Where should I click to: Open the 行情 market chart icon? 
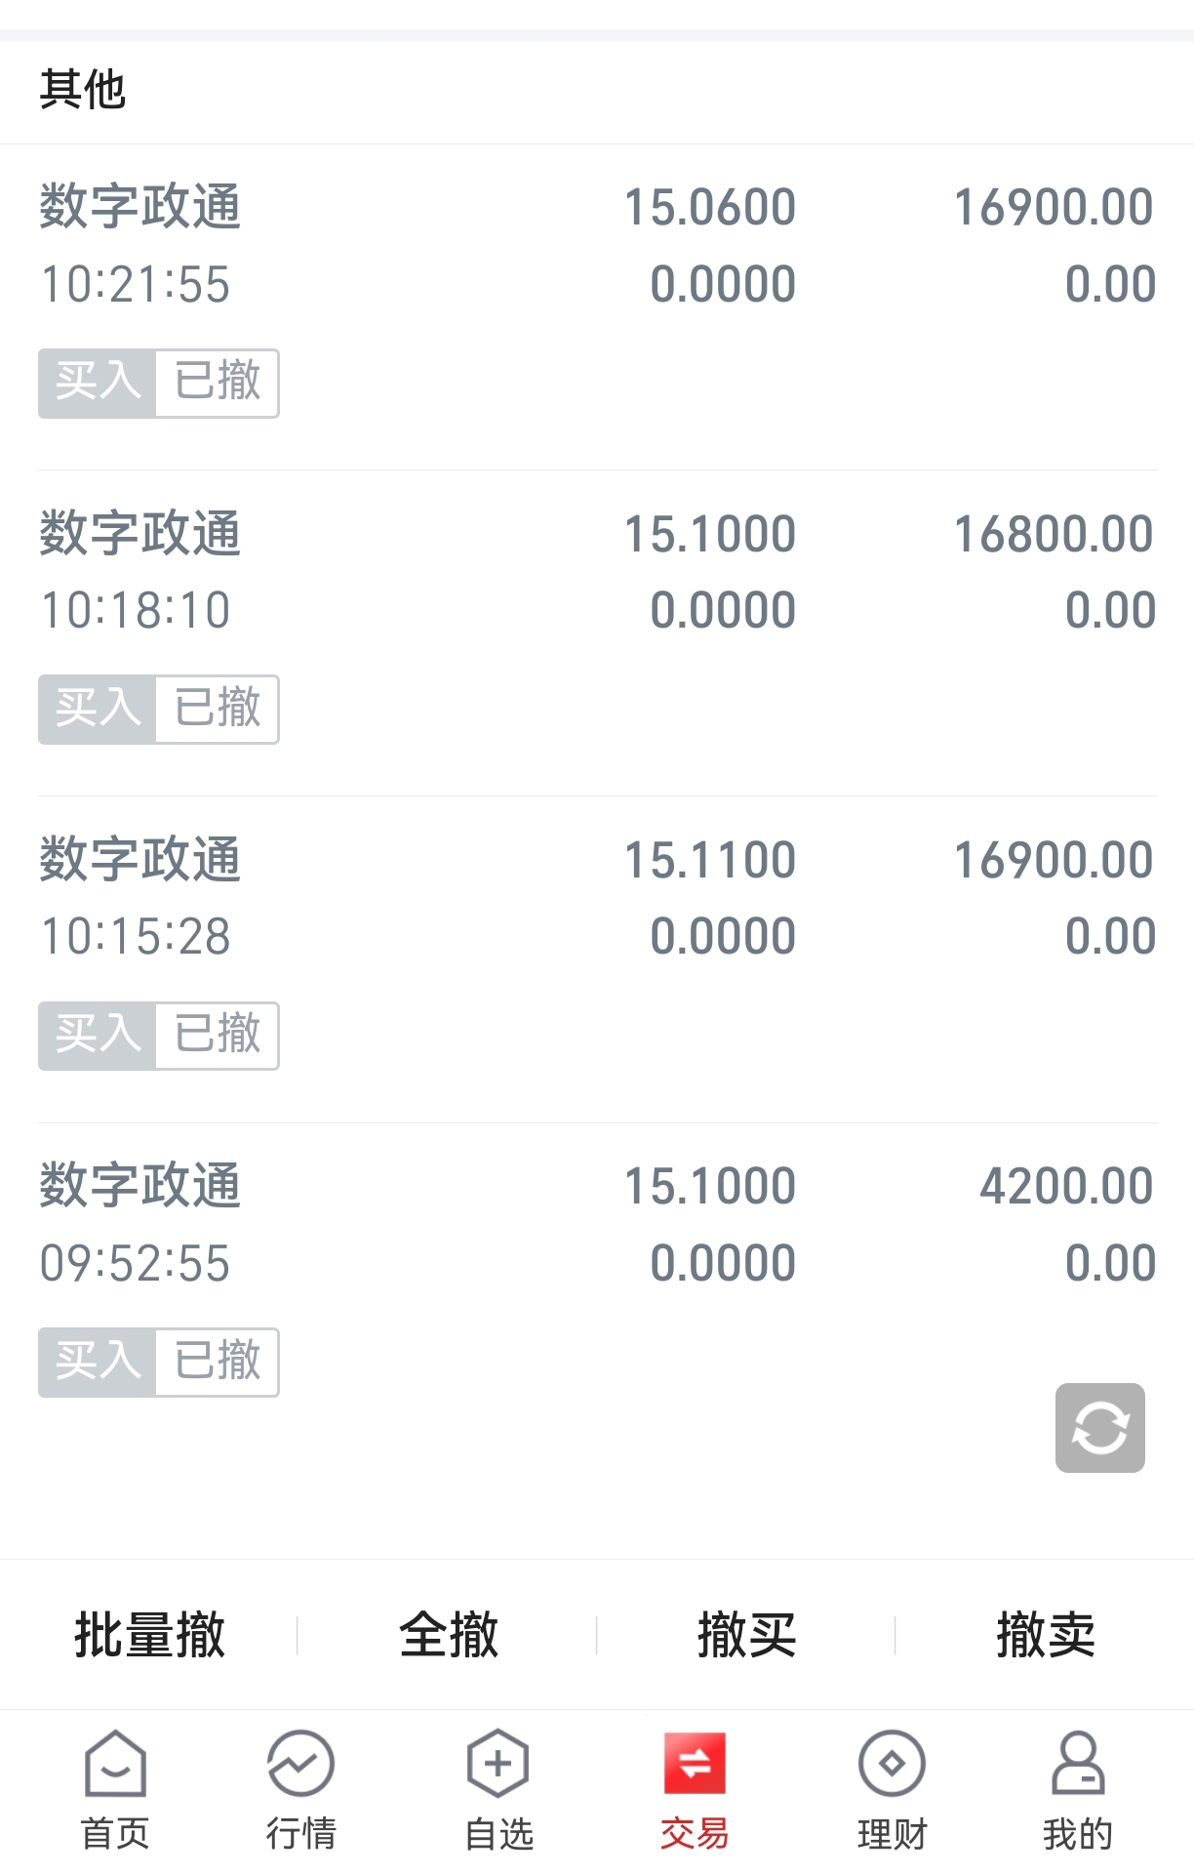coord(300,1765)
